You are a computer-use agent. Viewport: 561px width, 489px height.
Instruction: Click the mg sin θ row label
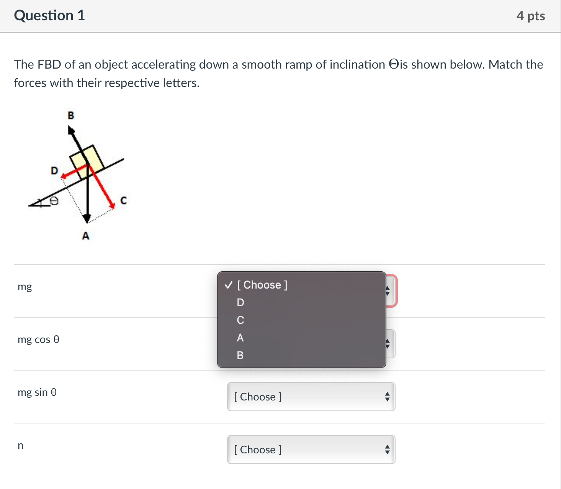pyautogui.click(x=37, y=392)
